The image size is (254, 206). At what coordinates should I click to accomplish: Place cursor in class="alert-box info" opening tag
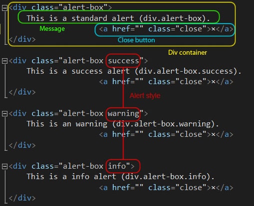pos(71,166)
